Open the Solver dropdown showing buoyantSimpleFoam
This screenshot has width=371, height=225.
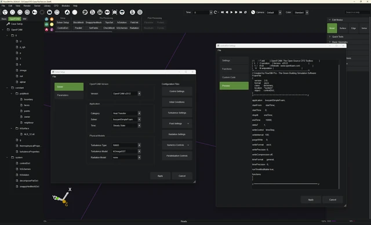tap(139, 119)
